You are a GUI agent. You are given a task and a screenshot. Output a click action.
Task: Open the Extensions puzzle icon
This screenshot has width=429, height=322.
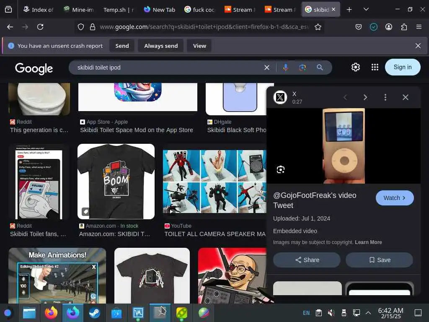point(404,27)
